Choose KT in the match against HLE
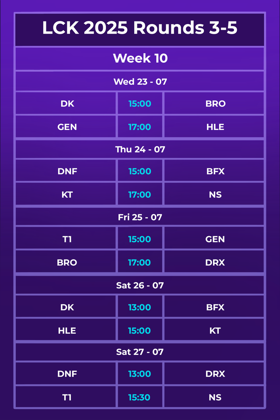Screen dimensions: 280x420 (x=215, y=331)
